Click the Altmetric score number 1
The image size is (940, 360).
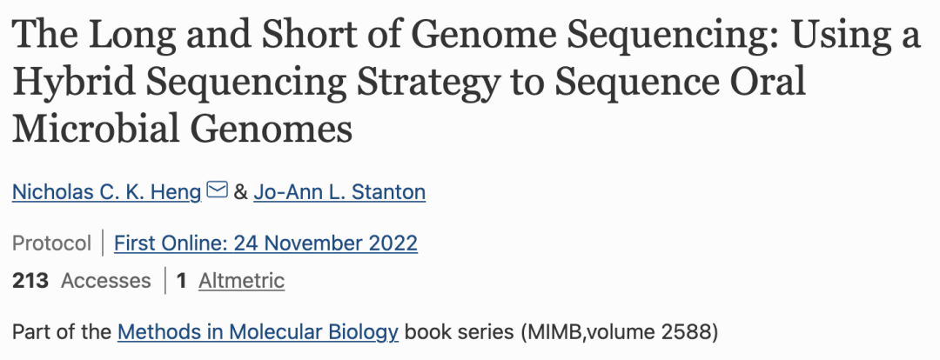click(182, 280)
